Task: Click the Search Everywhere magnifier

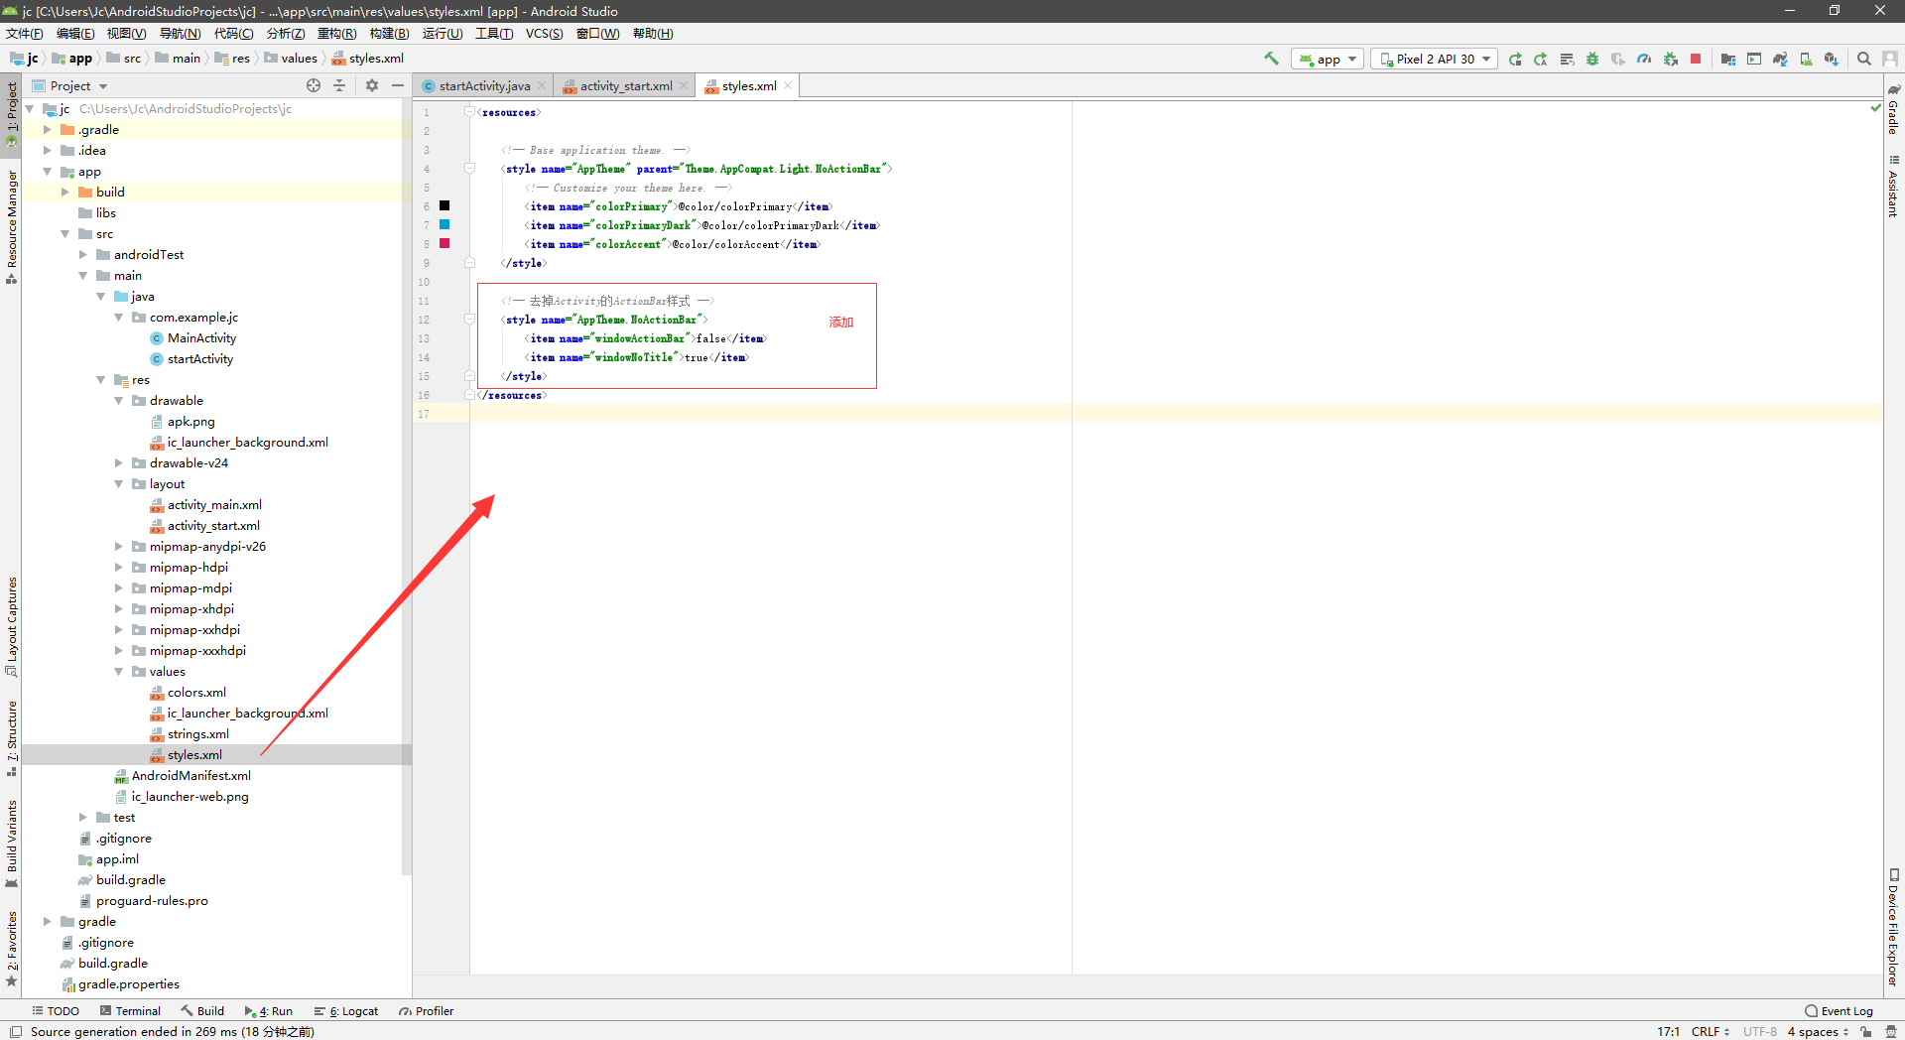Action: pyautogui.click(x=1864, y=60)
